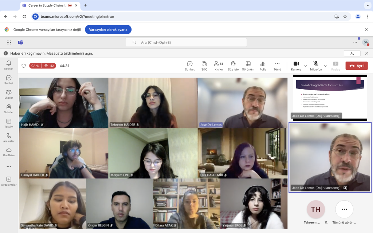Open the Görünüm view layout options
The width and height of the screenshot is (373, 233).
tap(248, 66)
